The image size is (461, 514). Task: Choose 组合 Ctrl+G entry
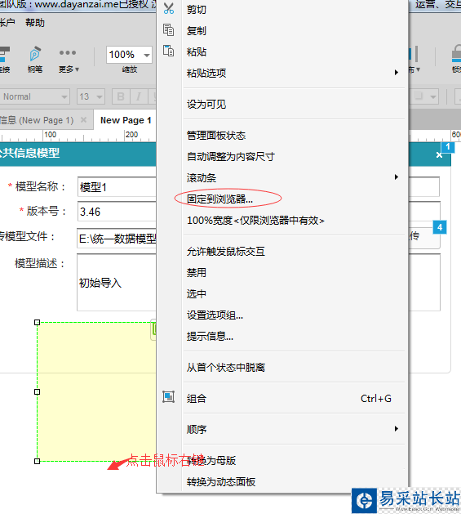pyautogui.click(x=282, y=399)
